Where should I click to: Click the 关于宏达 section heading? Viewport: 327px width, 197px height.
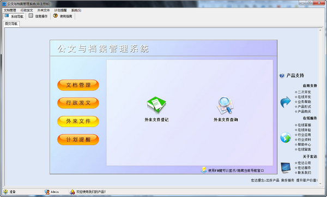[310, 157]
